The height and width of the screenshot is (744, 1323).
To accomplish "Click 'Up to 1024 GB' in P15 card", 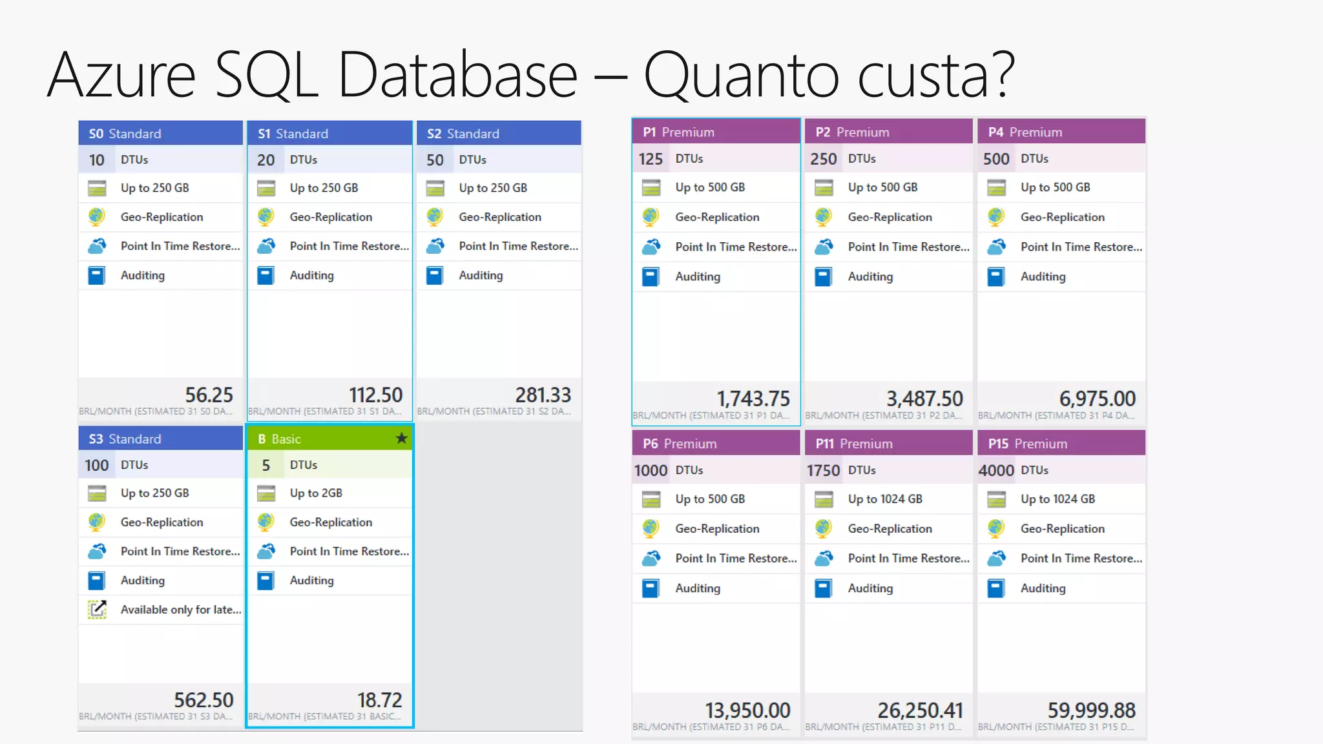I will pyautogui.click(x=1057, y=499).
